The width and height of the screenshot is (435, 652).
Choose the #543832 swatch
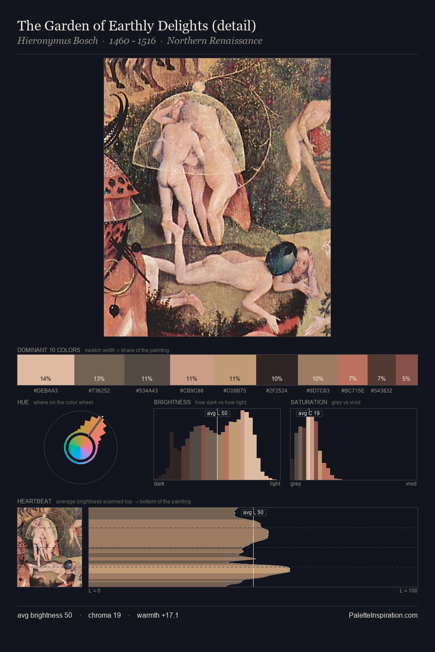(x=381, y=370)
